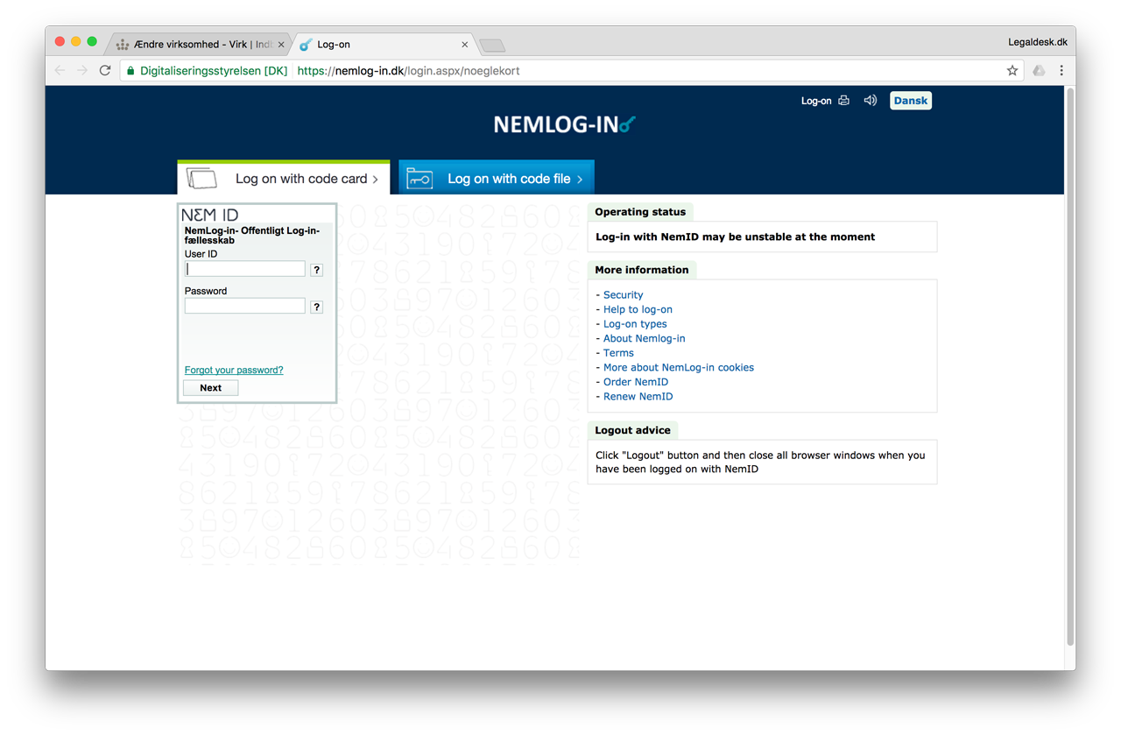Close the Ændre virksomhed tab
1121x735 pixels.
(281, 45)
